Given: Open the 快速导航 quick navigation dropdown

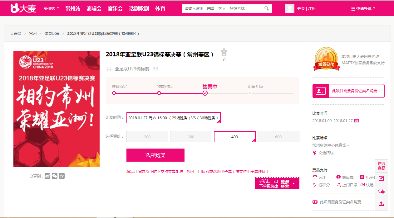Looking at the screenshot, I should point(363,8).
